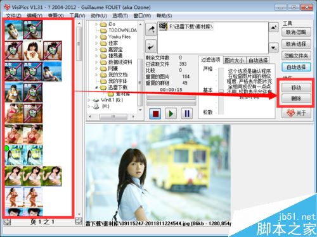This screenshot has width=317, height=237.
Task: Click the 迅雷下载 folder icon
Action: 103,87
